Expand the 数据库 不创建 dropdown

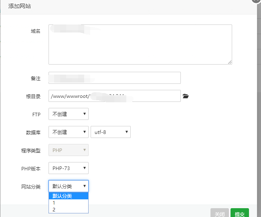(x=69, y=132)
